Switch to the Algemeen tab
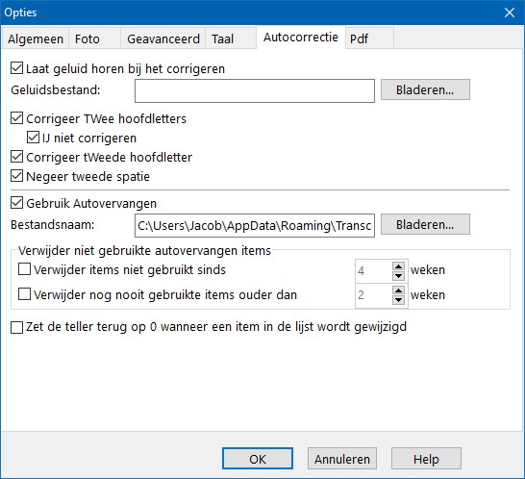Image resolution: width=525 pixels, height=479 pixels. (36, 38)
